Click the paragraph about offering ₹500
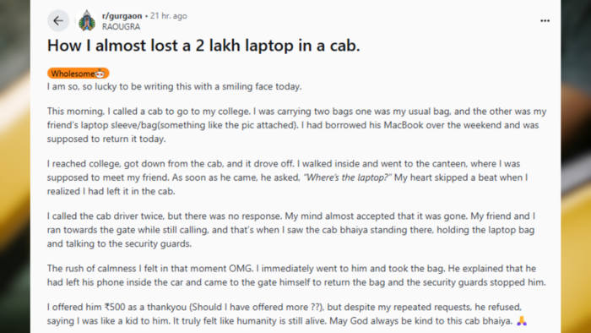 click(287, 314)
